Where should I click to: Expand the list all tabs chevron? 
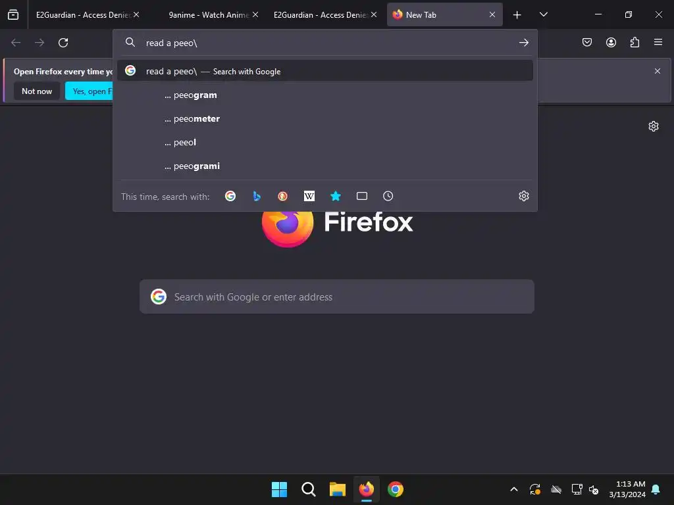[543, 14]
